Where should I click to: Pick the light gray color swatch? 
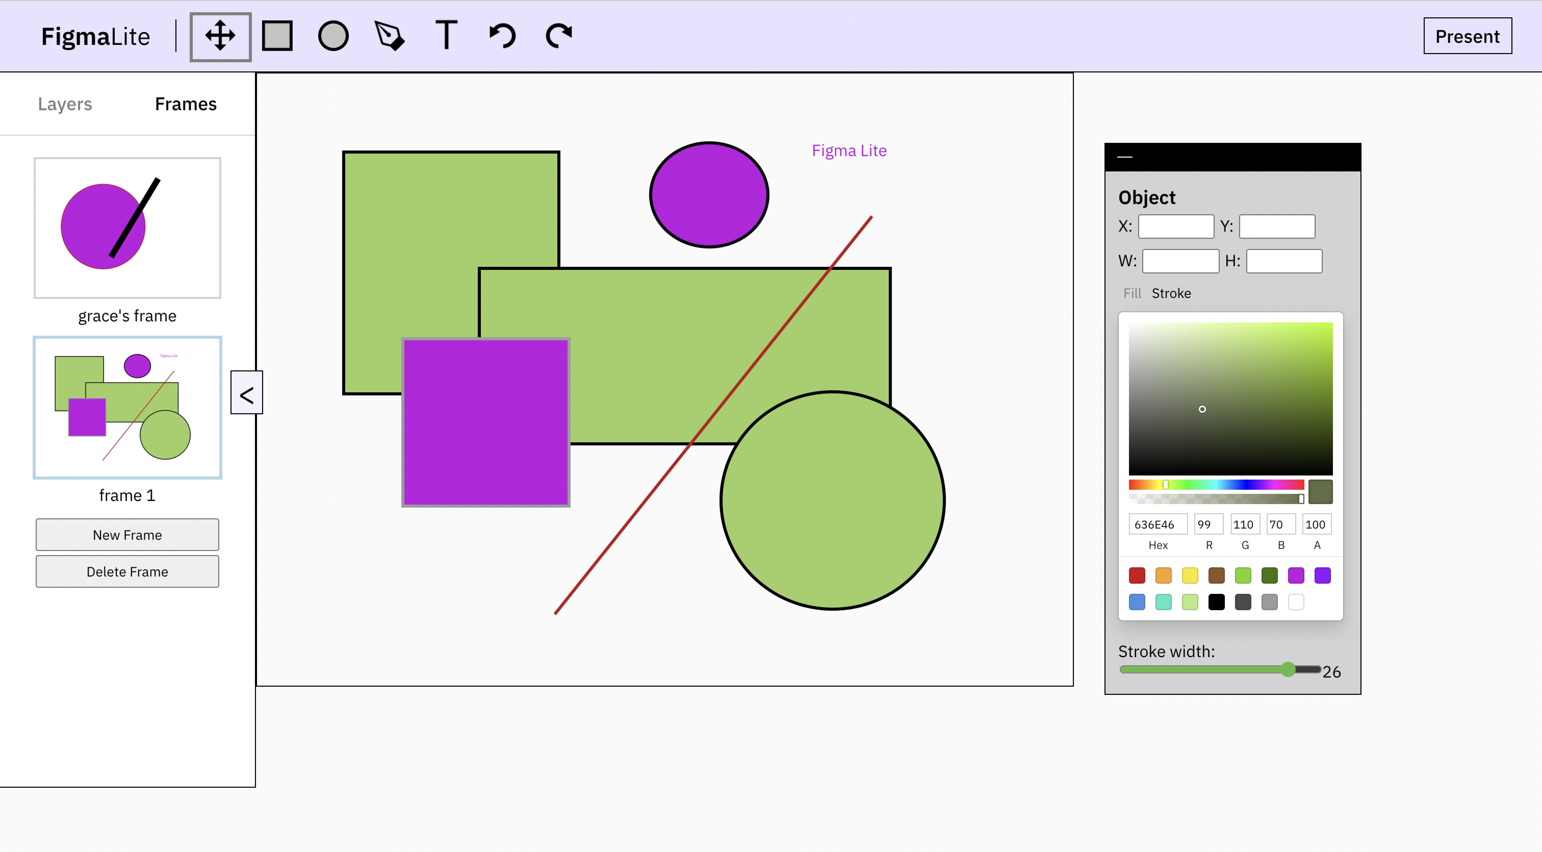1270,602
